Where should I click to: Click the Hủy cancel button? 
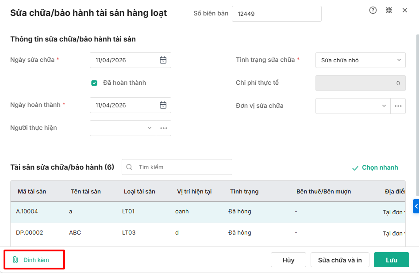288,260
